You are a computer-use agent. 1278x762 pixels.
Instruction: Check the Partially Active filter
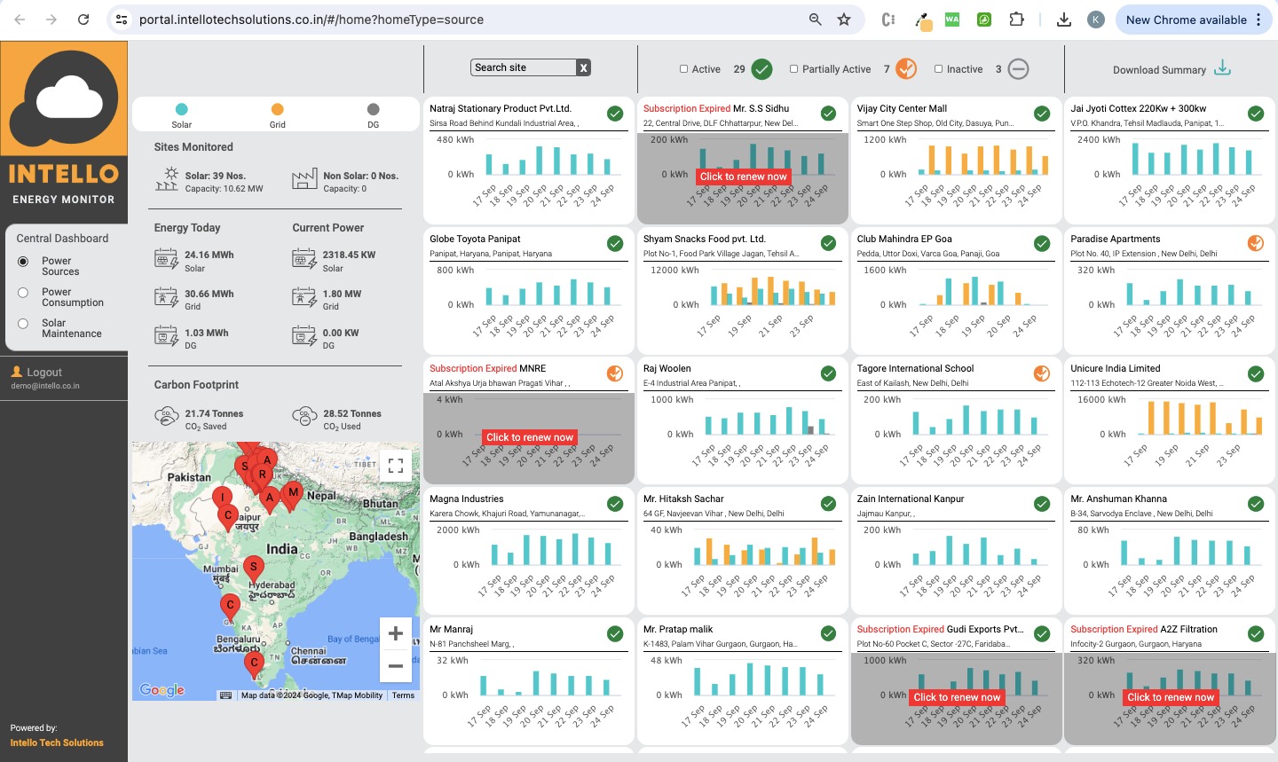(x=793, y=68)
